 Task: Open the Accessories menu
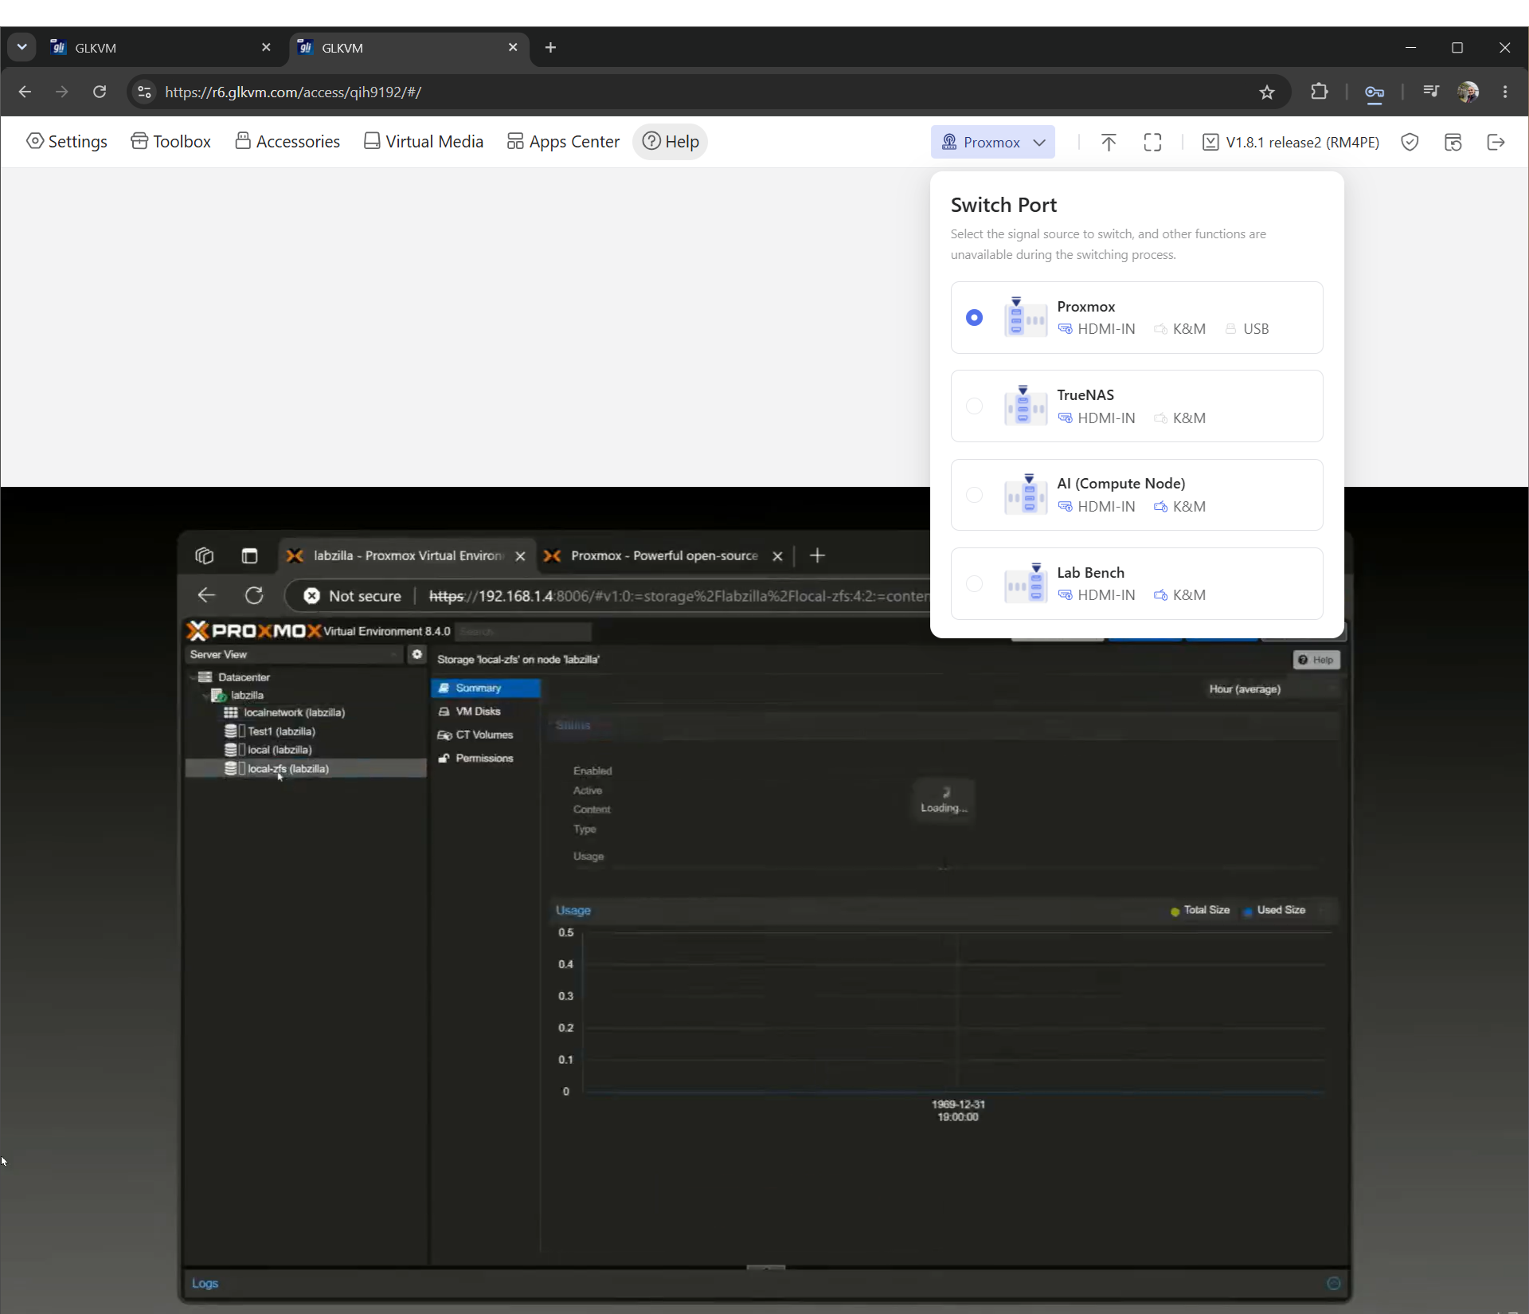point(287,142)
